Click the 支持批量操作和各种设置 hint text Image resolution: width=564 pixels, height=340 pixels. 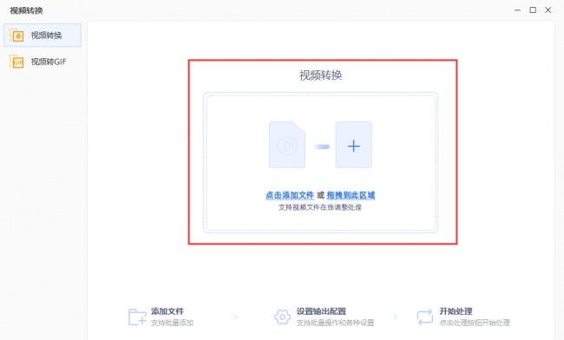point(335,323)
